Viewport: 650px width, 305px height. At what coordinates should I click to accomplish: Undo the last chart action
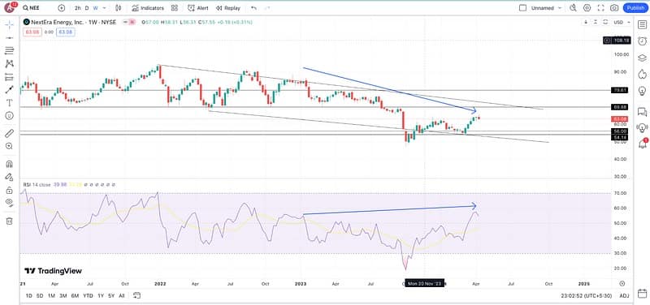pyautogui.click(x=253, y=8)
